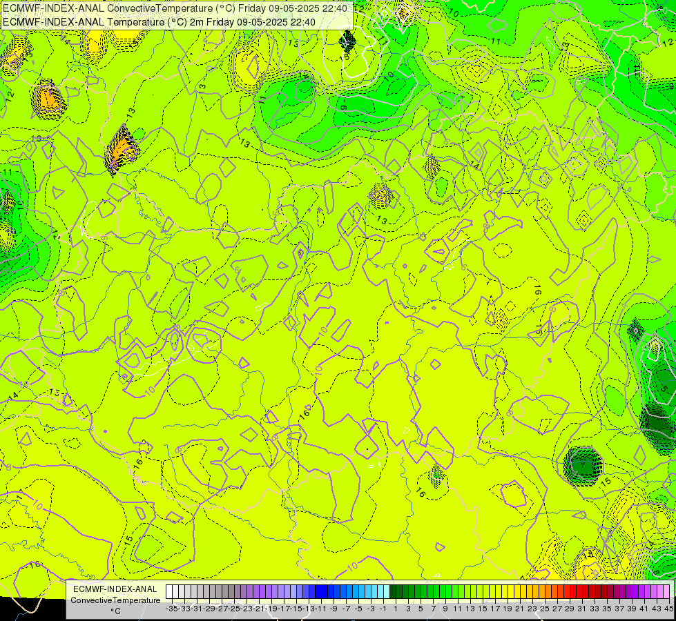
Task: Click the legend tick label '-19'
Action: 270,609
